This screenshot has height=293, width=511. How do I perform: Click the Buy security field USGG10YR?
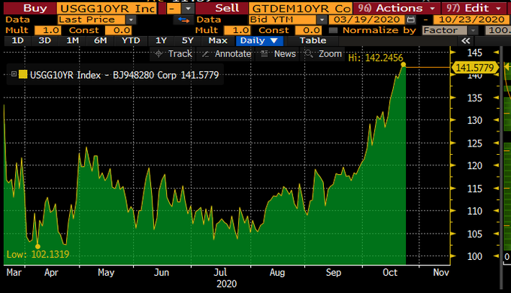click(x=107, y=8)
